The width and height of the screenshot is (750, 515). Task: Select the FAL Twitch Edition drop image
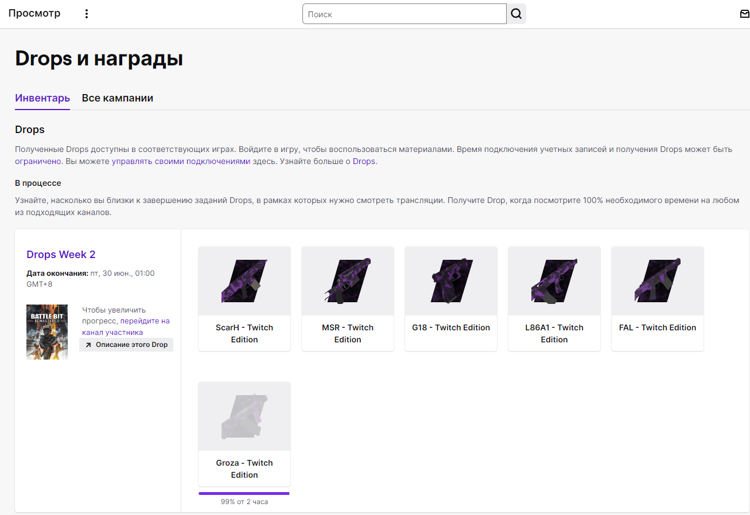(x=658, y=281)
